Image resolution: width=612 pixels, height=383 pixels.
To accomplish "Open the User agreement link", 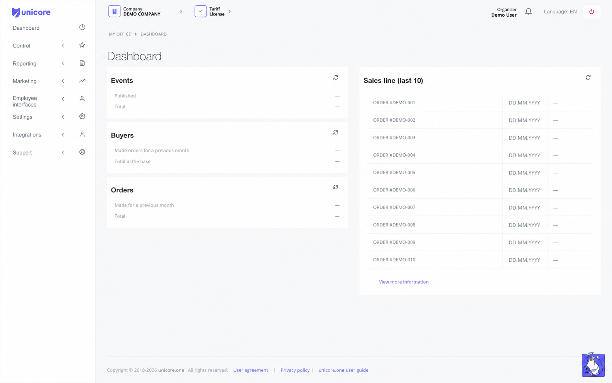I will point(250,370).
